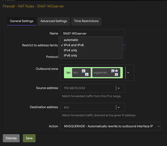Switch to the Advanced Settings tab
Image resolution: width=167 pixels, height=146 pixels.
54,21
